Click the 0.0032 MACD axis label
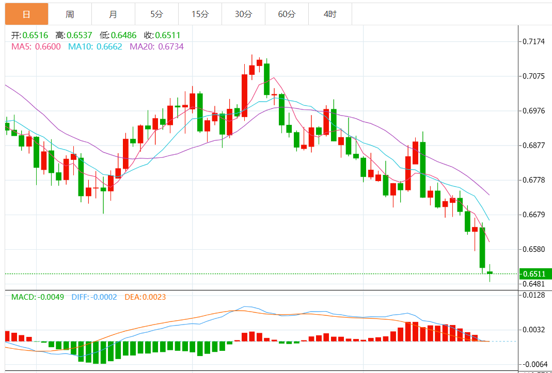This screenshot has width=552, height=373. [x=535, y=330]
